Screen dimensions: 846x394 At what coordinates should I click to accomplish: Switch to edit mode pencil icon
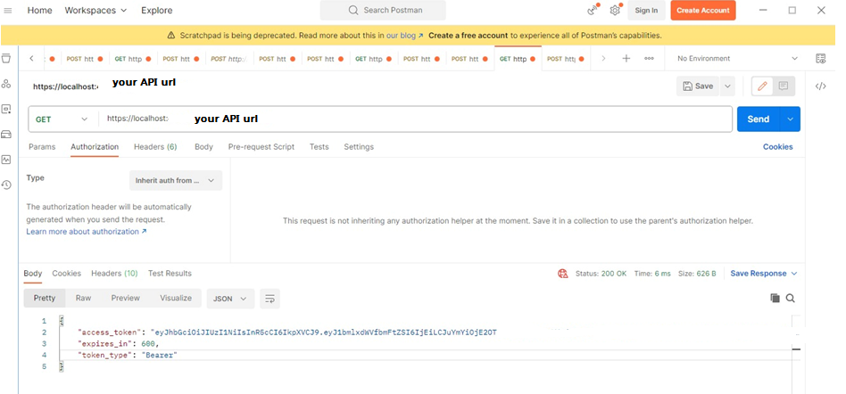(762, 86)
